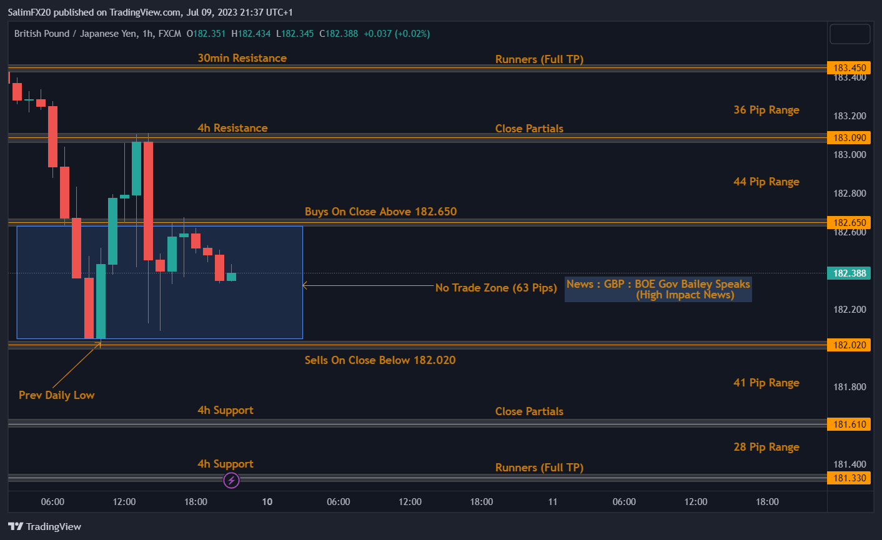Click the BOE Gov Bailey Speaks news box
Viewport: 882px width, 540px height.
pos(658,290)
